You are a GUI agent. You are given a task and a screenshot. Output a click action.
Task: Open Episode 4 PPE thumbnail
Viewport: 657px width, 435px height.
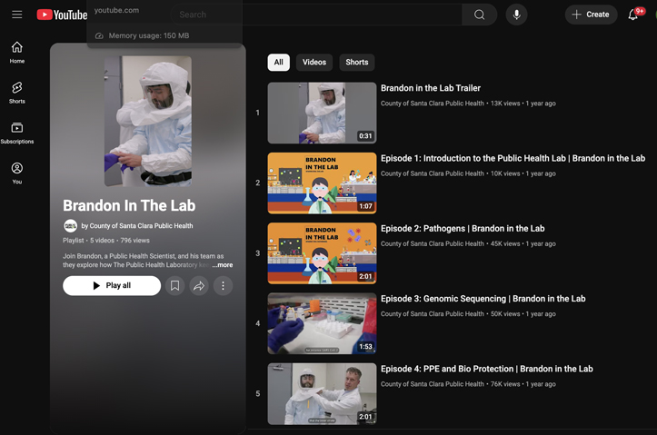(x=322, y=393)
